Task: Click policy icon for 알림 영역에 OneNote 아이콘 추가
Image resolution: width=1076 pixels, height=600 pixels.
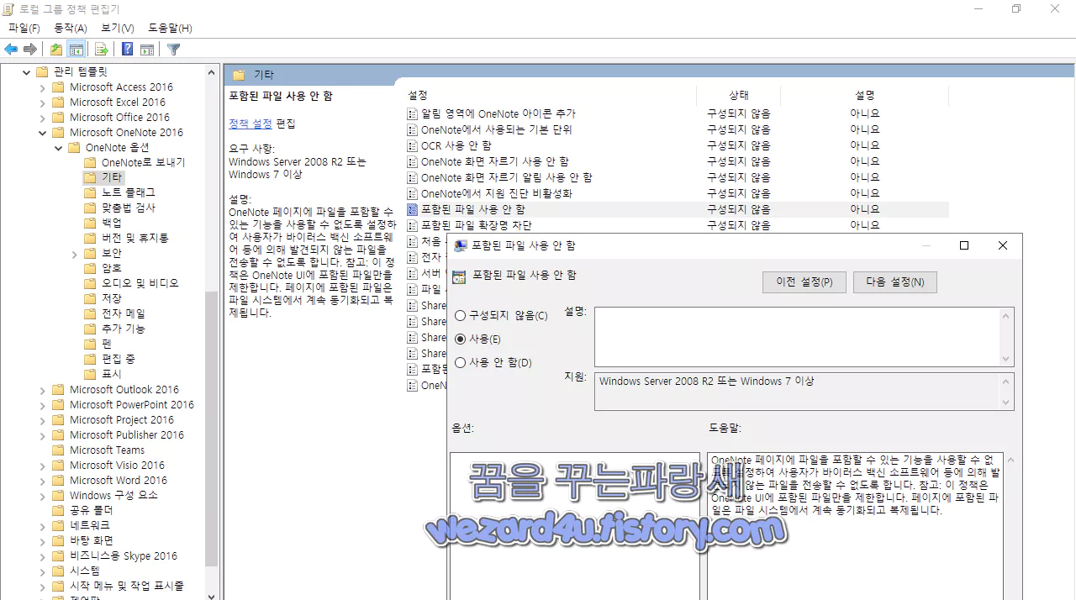Action: pyautogui.click(x=412, y=113)
